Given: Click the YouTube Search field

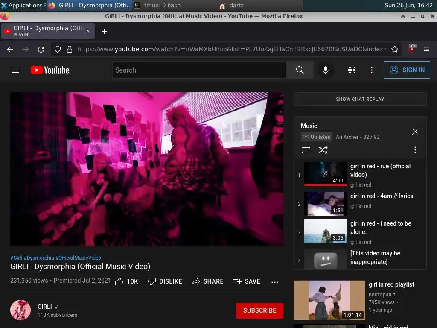Looking at the screenshot, I should tap(200, 70).
